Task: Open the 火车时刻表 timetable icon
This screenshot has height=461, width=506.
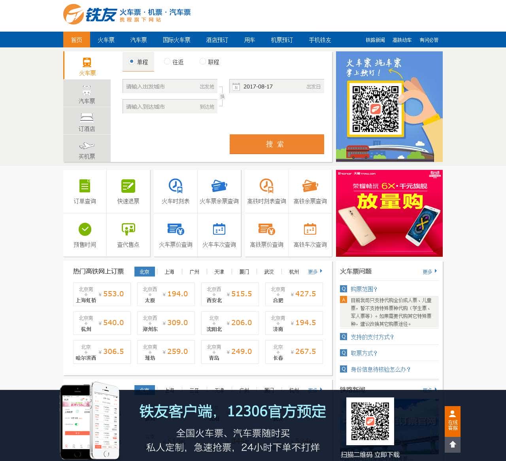Action: click(x=176, y=186)
